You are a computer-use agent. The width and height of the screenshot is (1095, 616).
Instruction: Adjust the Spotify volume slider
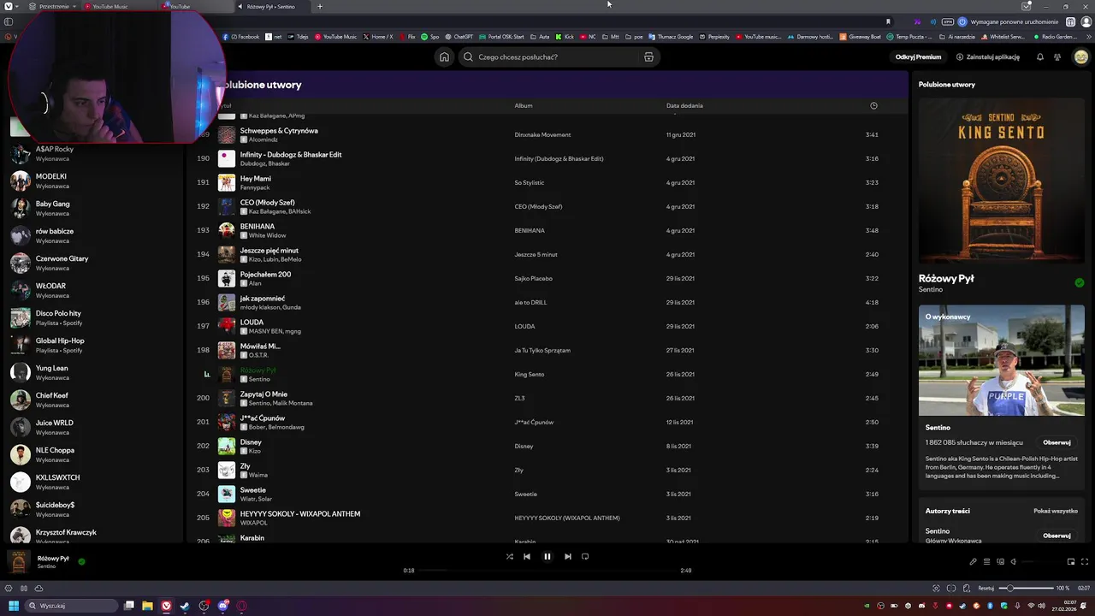[1039, 562]
